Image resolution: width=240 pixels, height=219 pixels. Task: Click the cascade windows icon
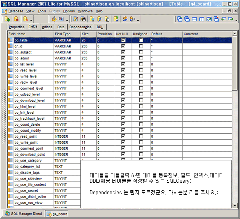point(187,19)
